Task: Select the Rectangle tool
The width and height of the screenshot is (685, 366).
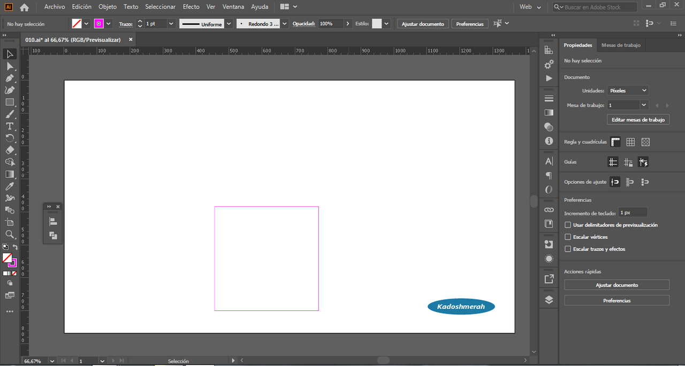Action: 10,102
